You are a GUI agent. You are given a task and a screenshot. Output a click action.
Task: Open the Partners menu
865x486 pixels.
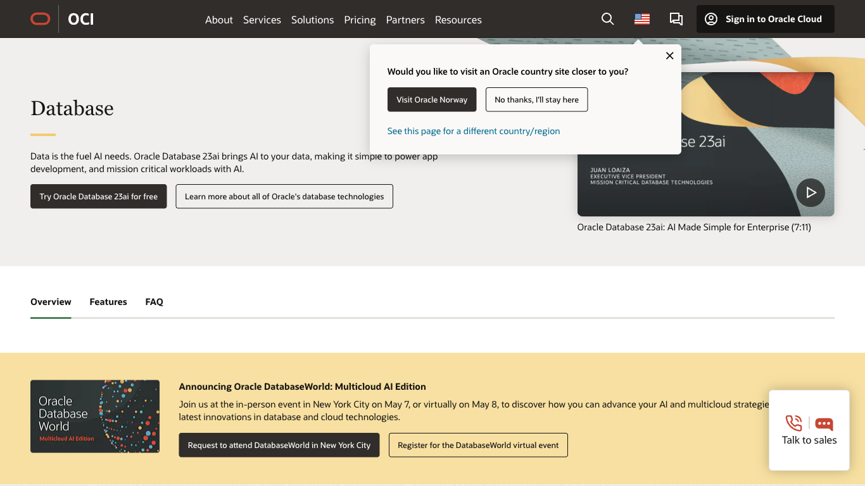405,20
